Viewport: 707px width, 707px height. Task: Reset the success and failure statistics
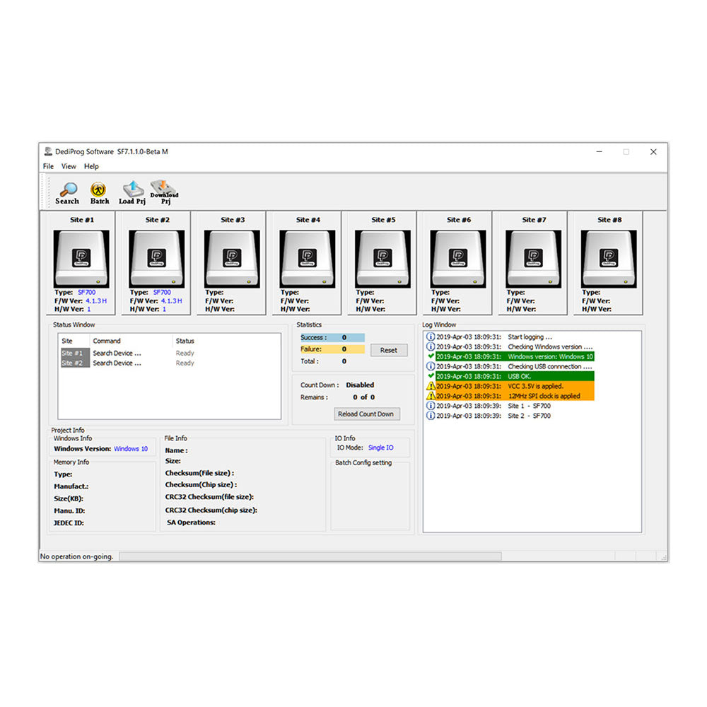(389, 350)
